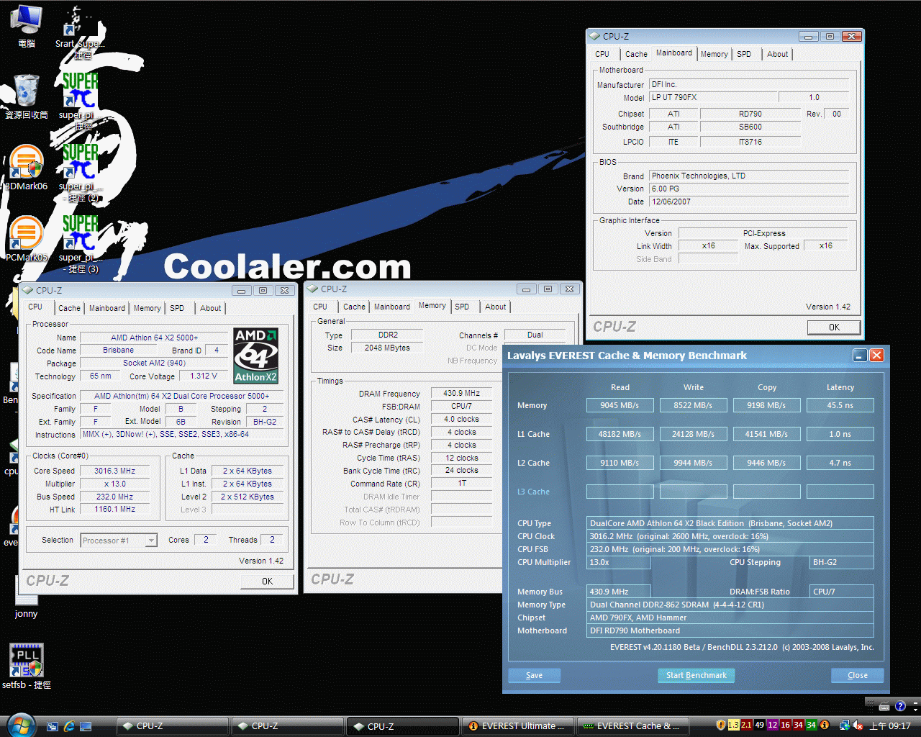
Task: Select the super_pi 捷徑 (2) desktop shortcut
Action: 80,173
